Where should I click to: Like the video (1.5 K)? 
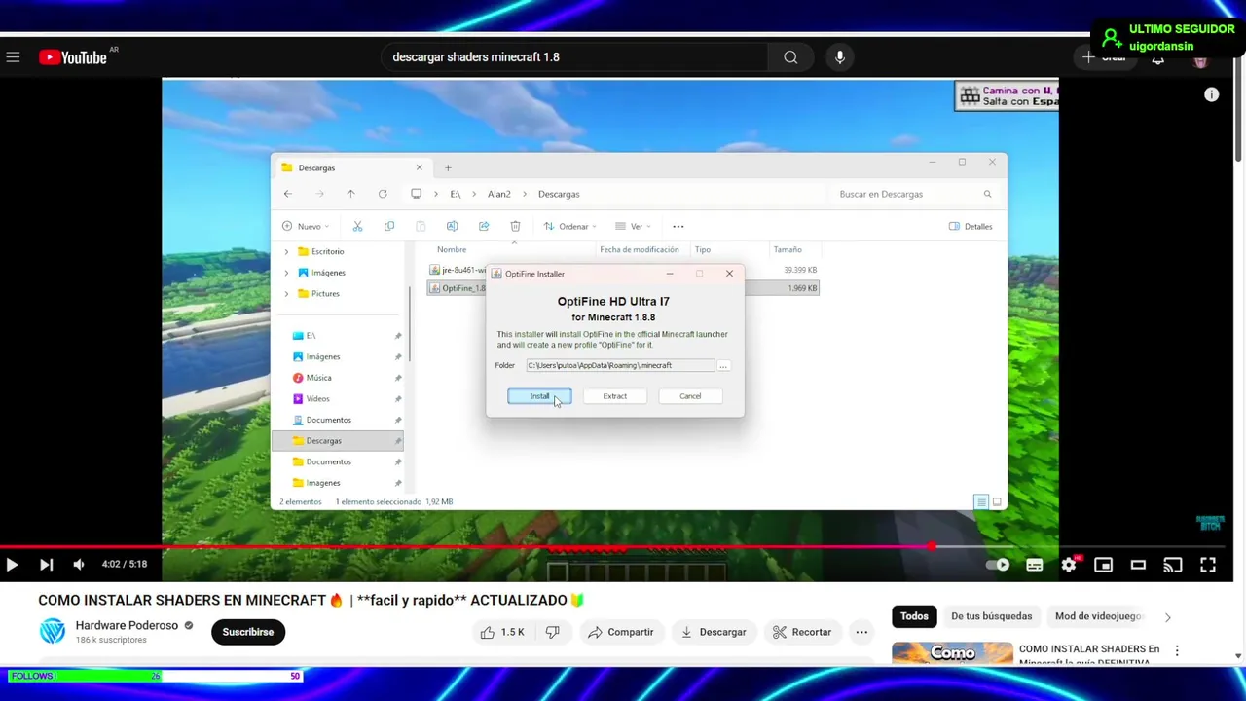point(502,632)
